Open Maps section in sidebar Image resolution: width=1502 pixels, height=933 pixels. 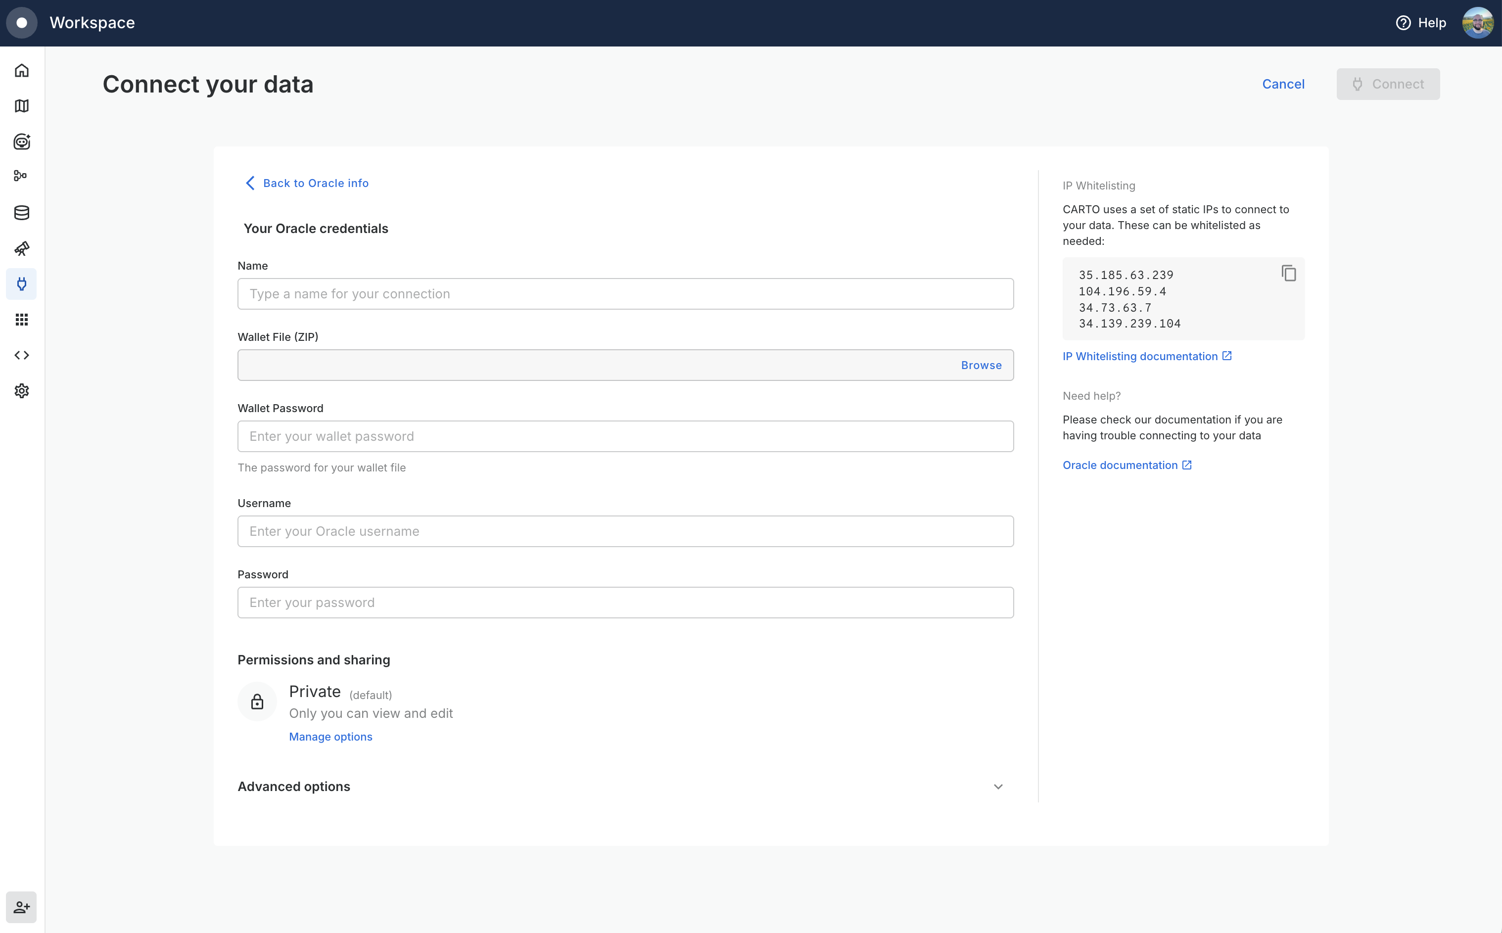coord(22,106)
